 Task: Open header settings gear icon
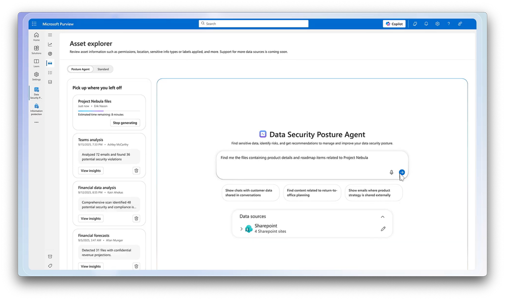(x=437, y=24)
